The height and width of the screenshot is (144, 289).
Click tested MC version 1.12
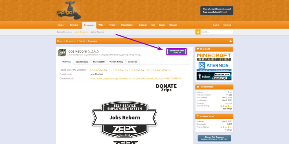coord(115,70)
